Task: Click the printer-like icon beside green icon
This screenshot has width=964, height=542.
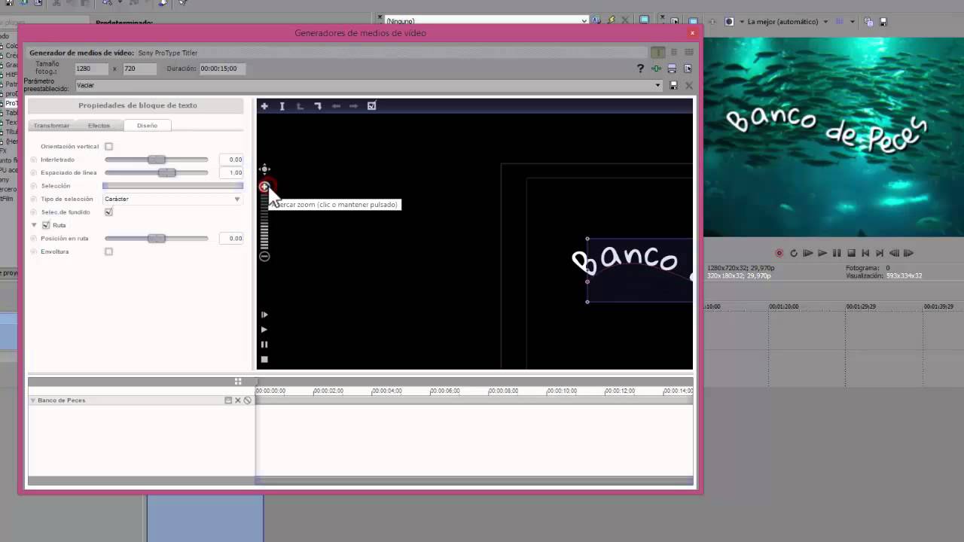Action: click(x=672, y=69)
